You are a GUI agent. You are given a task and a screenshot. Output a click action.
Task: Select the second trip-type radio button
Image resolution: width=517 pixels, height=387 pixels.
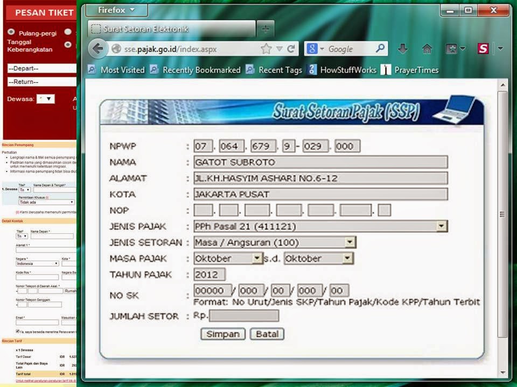68,31
